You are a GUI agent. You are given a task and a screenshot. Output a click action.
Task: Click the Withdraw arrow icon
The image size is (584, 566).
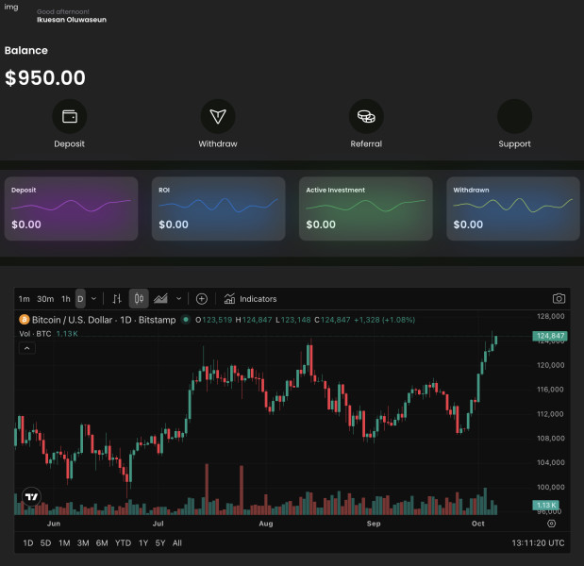click(x=218, y=116)
